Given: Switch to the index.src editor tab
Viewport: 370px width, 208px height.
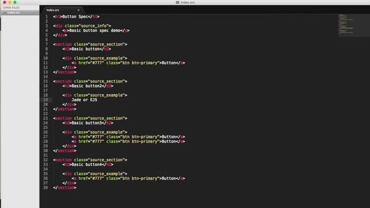Looking at the screenshot, I should pyautogui.click(x=53, y=10).
